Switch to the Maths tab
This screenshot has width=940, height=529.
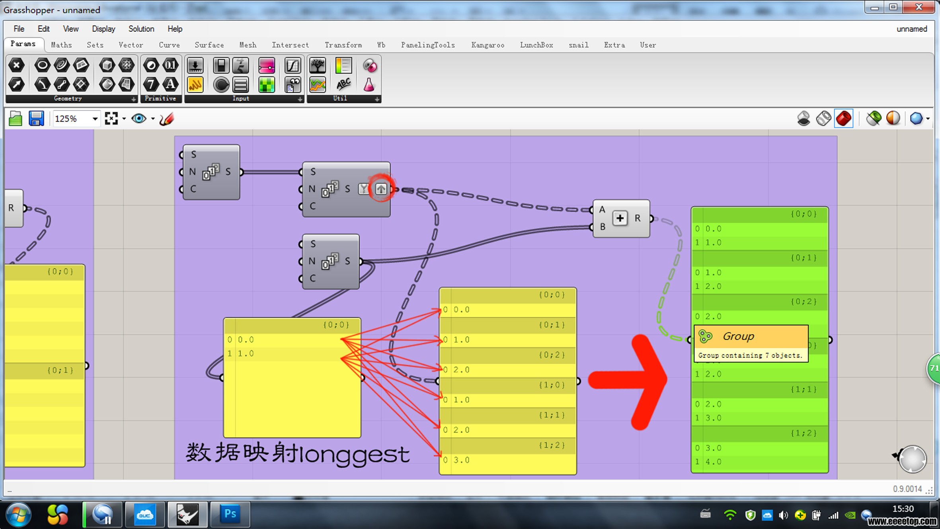click(62, 45)
